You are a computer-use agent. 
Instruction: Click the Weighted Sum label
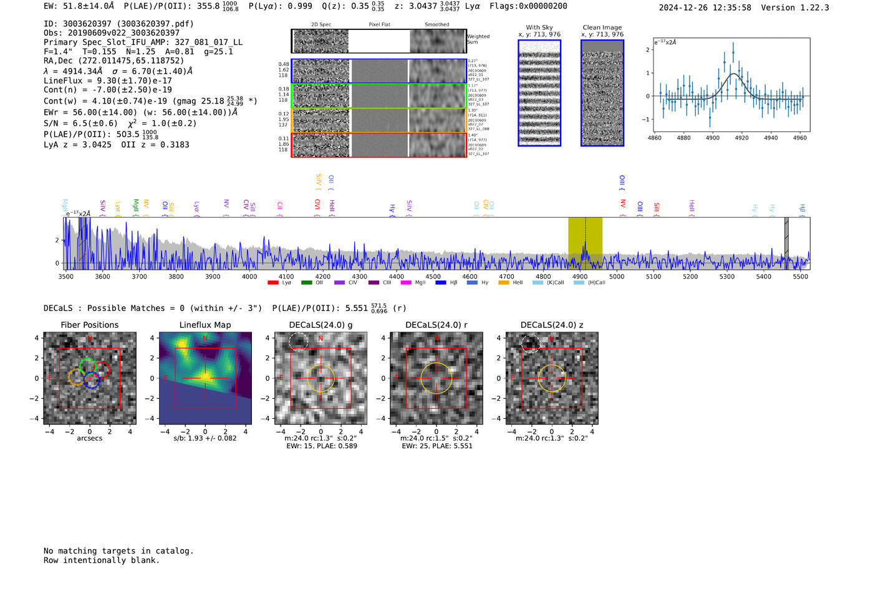pyautogui.click(x=478, y=39)
